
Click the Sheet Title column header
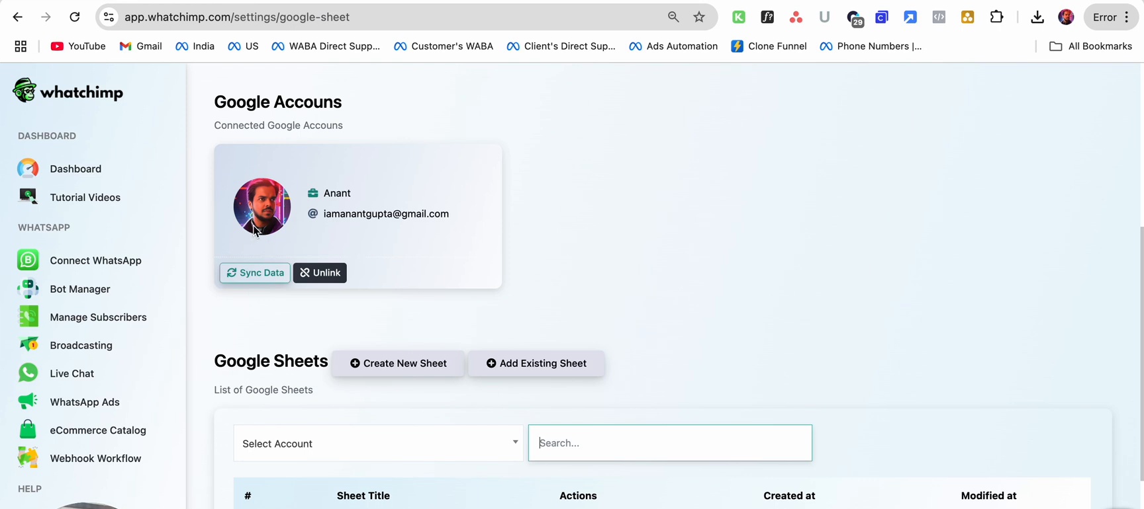[x=363, y=496]
